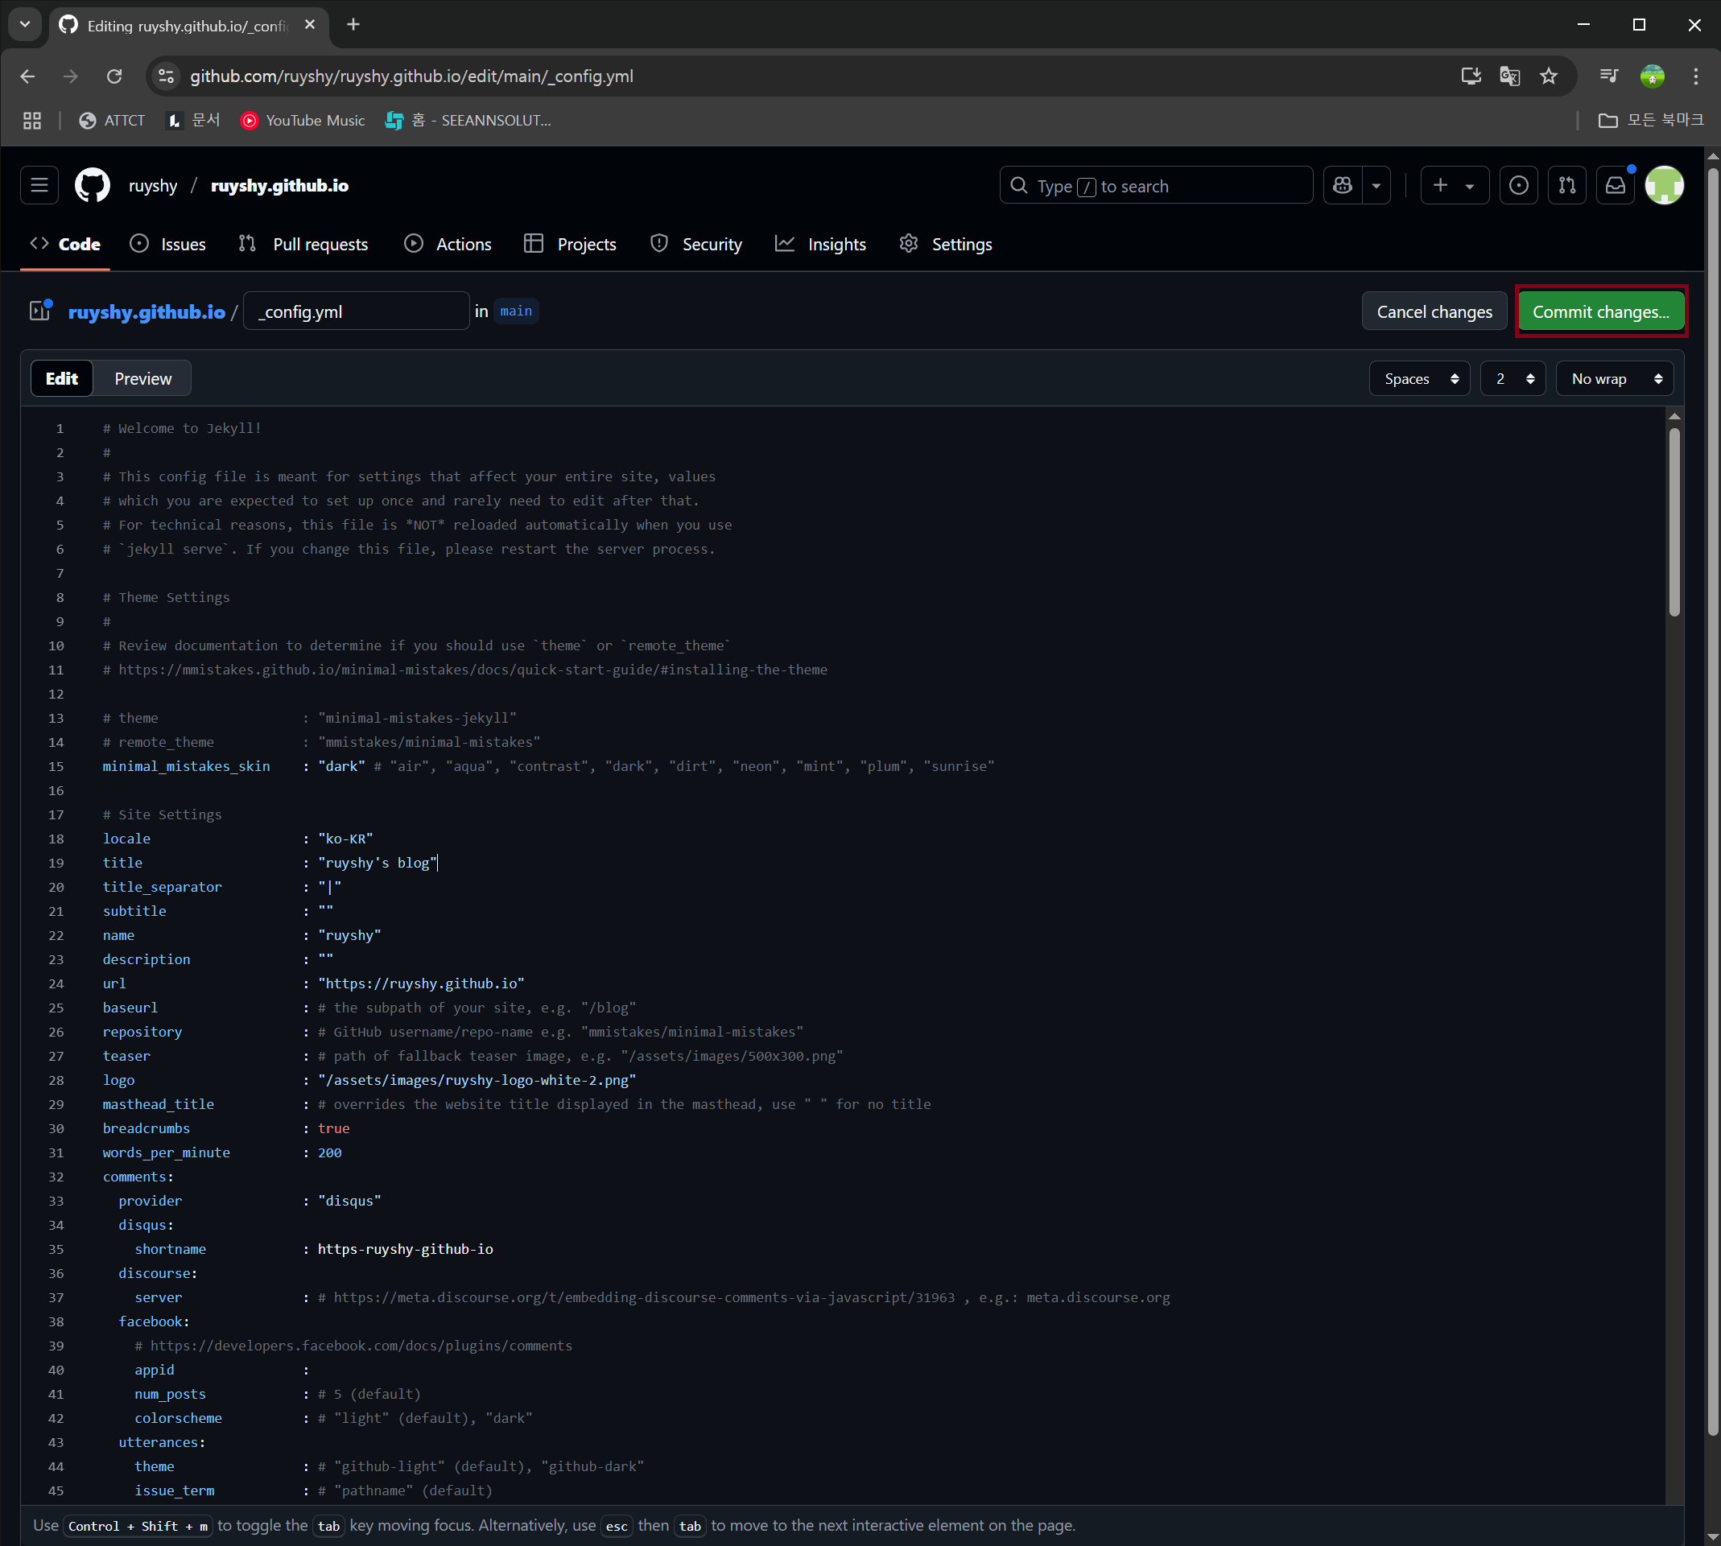Open the repository Settings tab
The height and width of the screenshot is (1546, 1721).
946,244
